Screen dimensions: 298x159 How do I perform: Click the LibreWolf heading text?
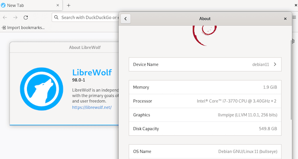(x=92, y=73)
